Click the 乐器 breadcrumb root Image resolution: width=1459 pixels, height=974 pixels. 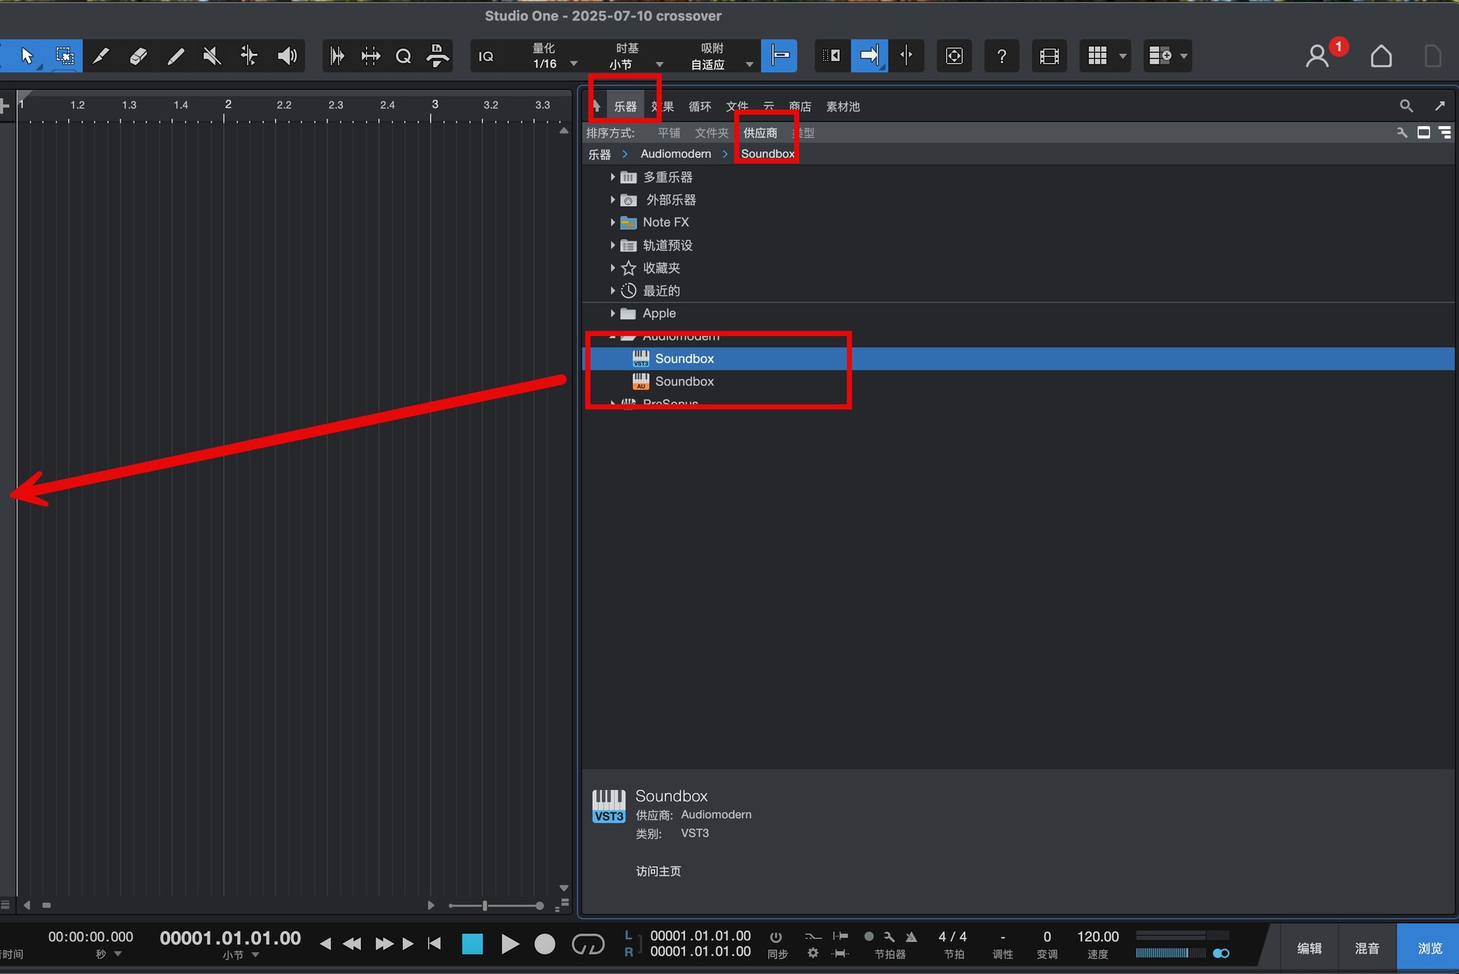point(600,154)
